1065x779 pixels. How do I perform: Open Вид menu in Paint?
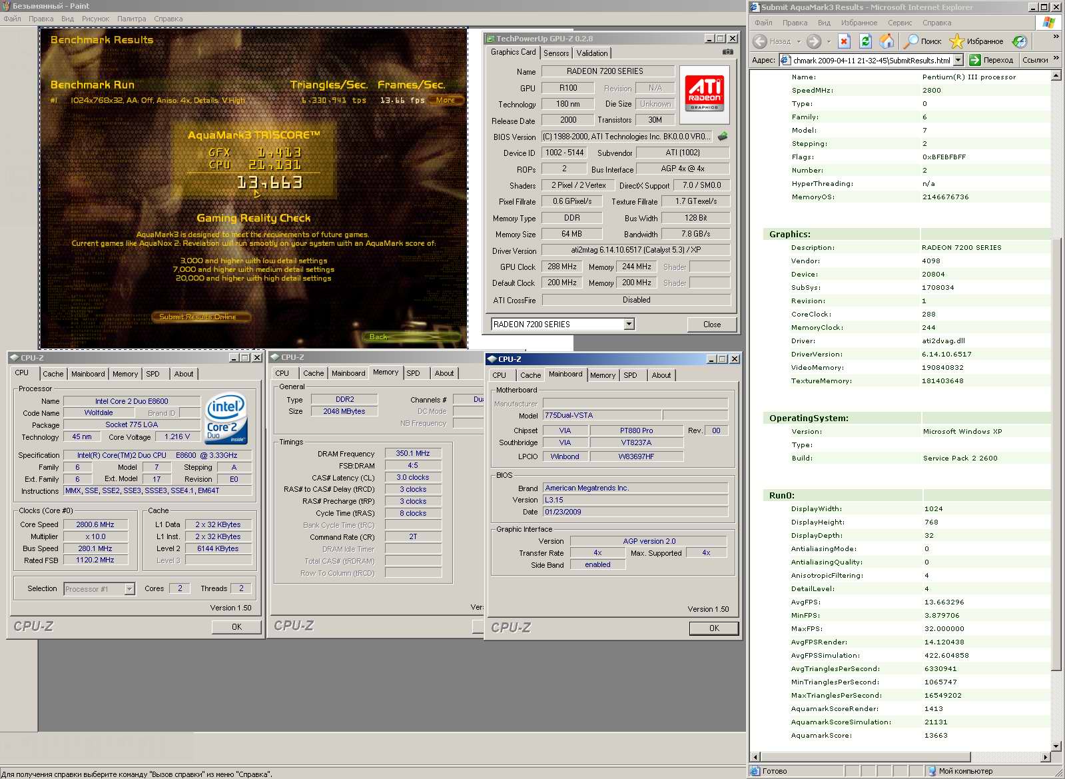tap(67, 19)
